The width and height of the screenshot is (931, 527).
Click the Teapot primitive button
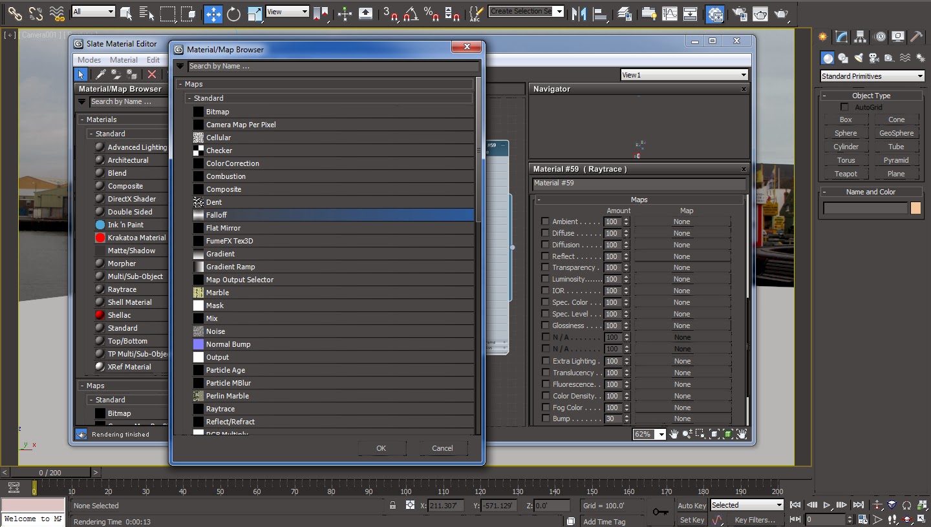pos(846,174)
